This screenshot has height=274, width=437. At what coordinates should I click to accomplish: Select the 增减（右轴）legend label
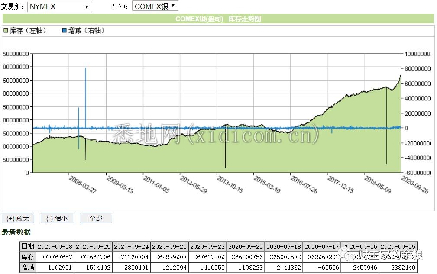[87, 30]
